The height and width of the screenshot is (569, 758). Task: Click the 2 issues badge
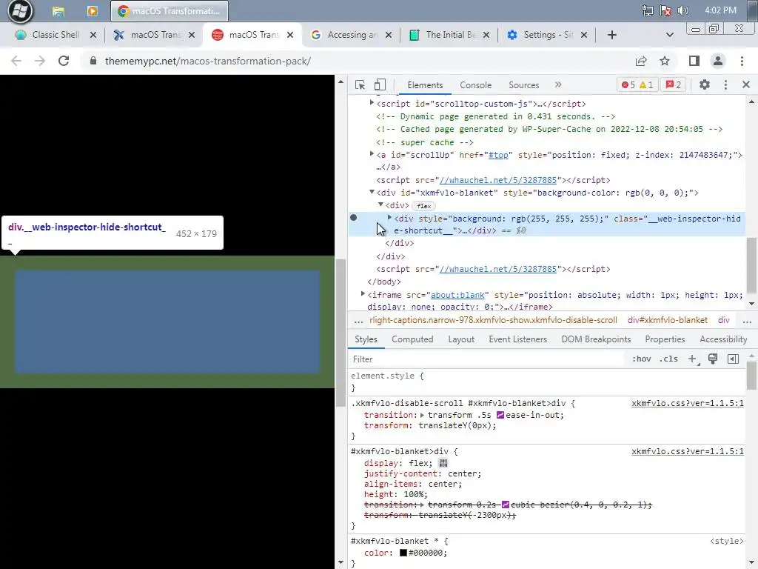[674, 85]
